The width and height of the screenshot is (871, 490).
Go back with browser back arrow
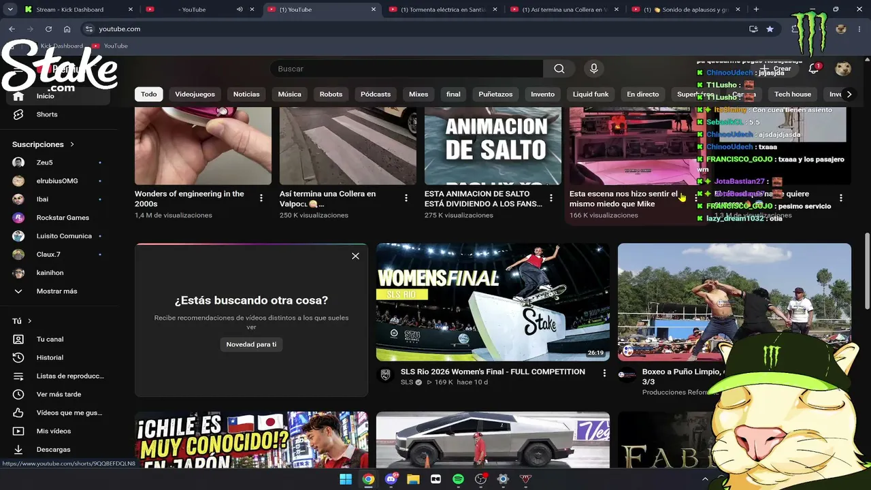click(x=12, y=29)
